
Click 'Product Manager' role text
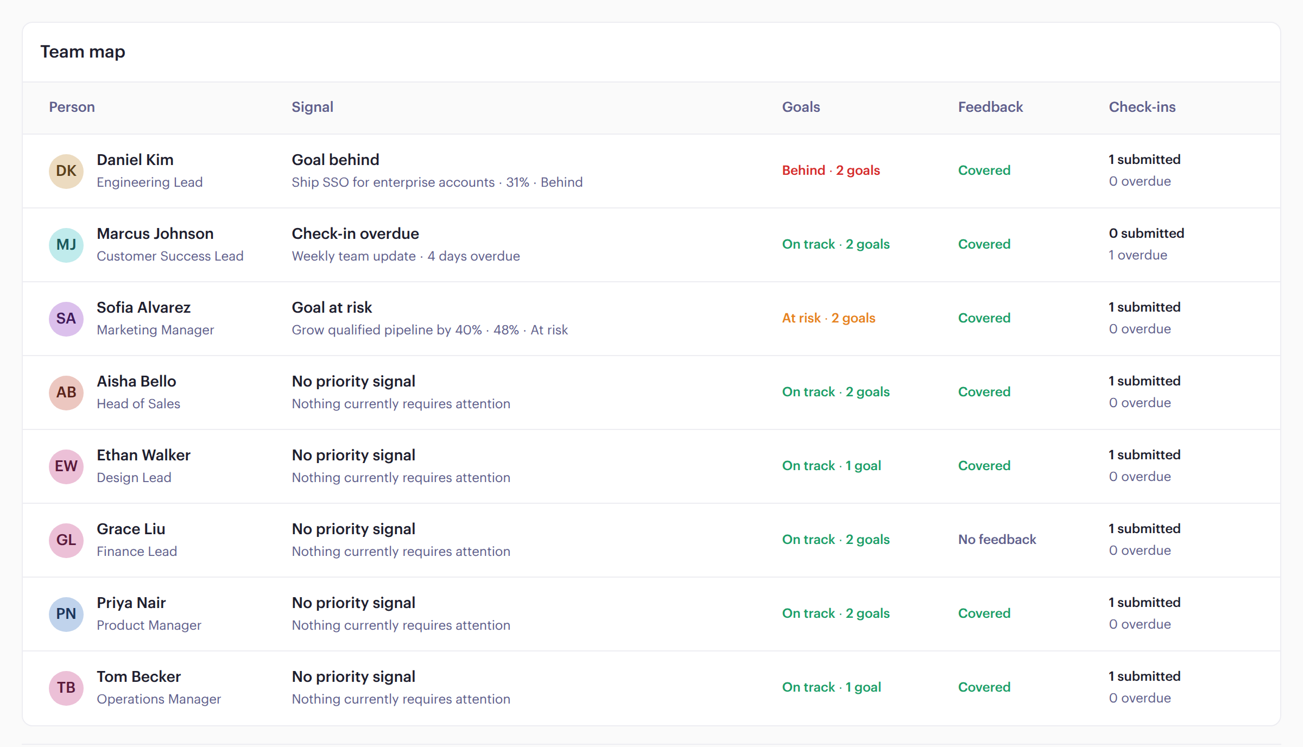(x=149, y=625)
